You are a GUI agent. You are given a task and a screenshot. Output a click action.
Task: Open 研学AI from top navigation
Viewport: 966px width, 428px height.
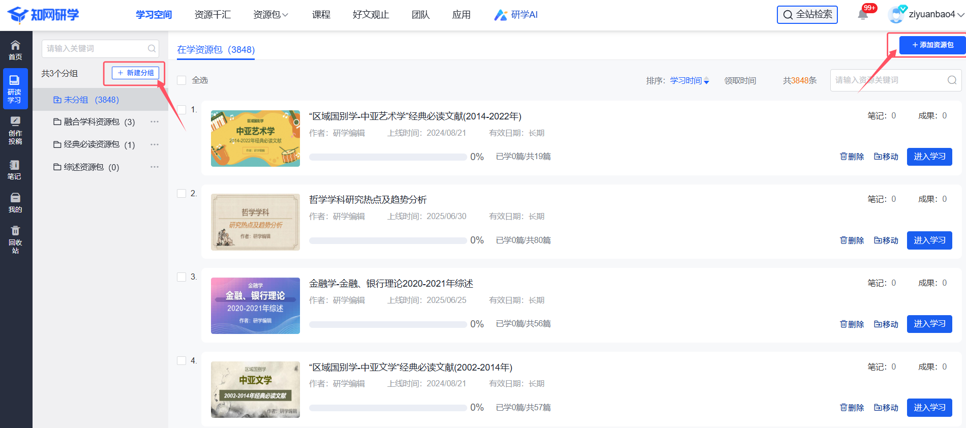(x=516, y=15)
